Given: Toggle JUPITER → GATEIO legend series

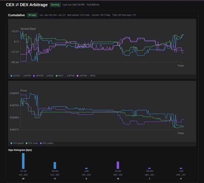Looking at the screenshot, I should [x=43, y=76].
